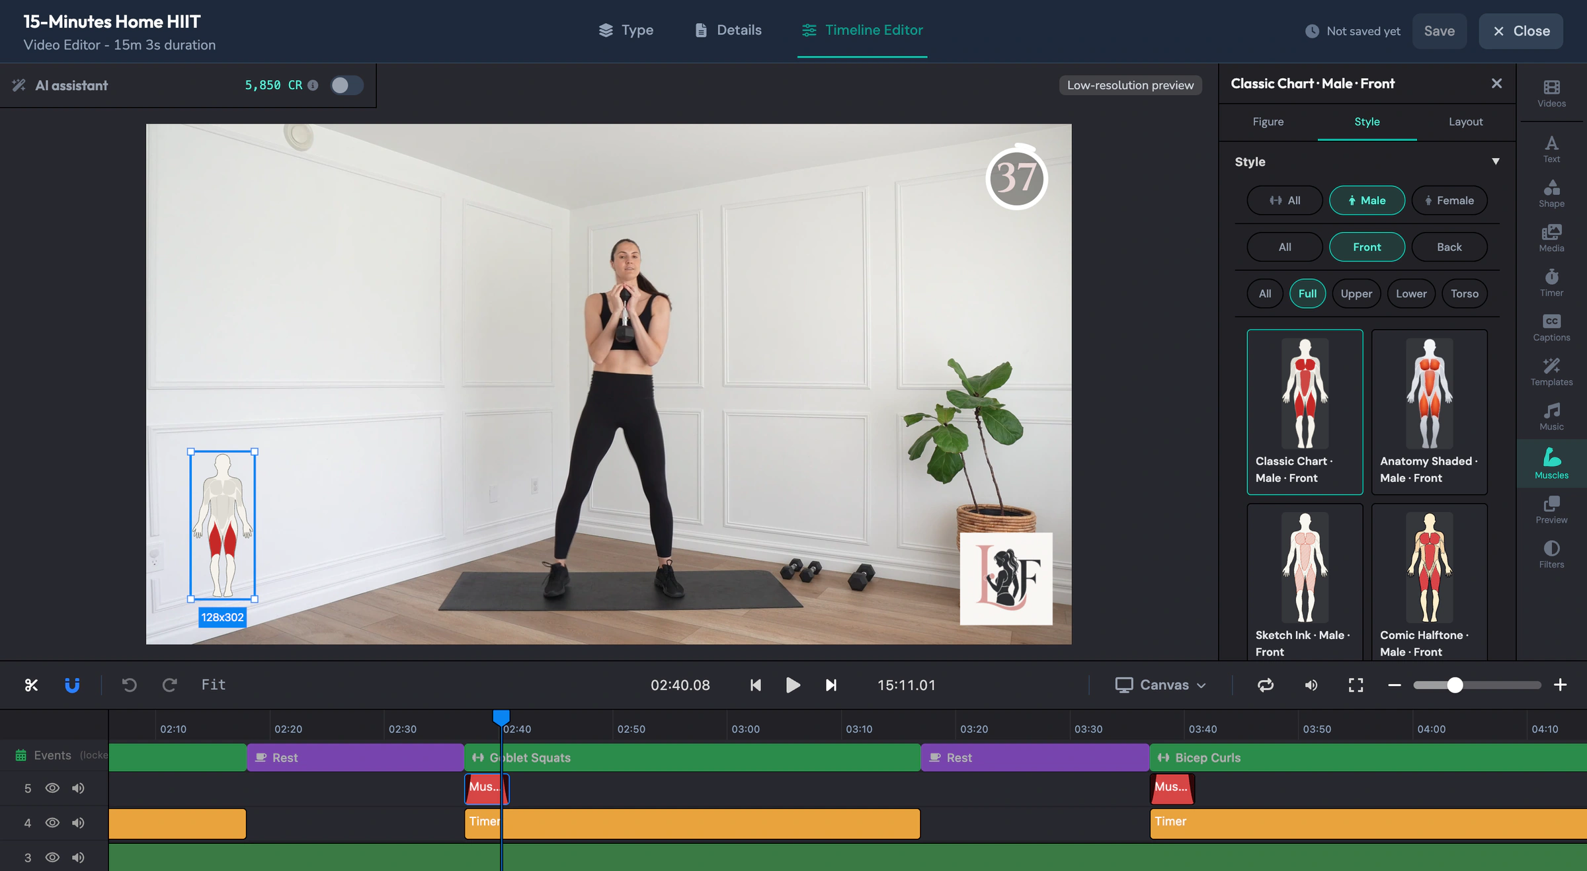Close the Classic Chart panel
This screenshot has height=871, width=1587.
tap(1497, 83)
